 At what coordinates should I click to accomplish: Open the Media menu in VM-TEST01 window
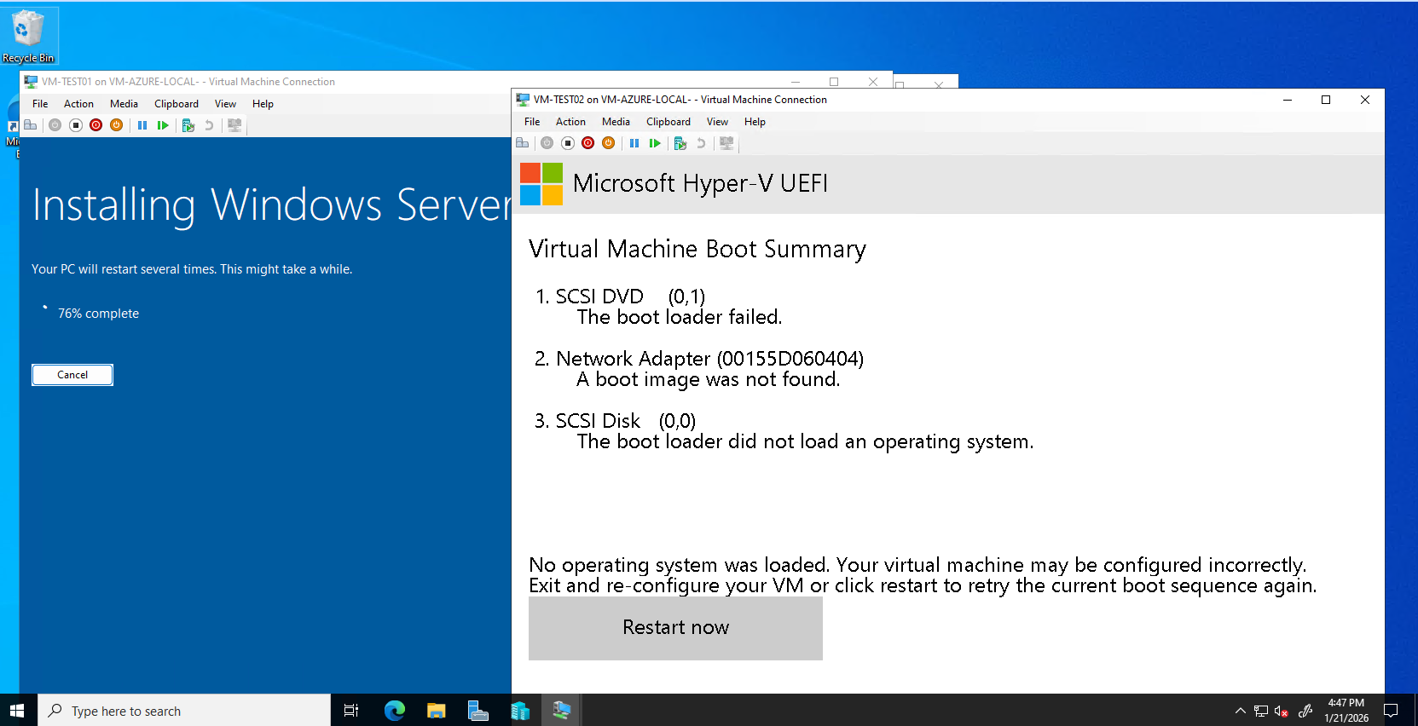coord(124,104)
